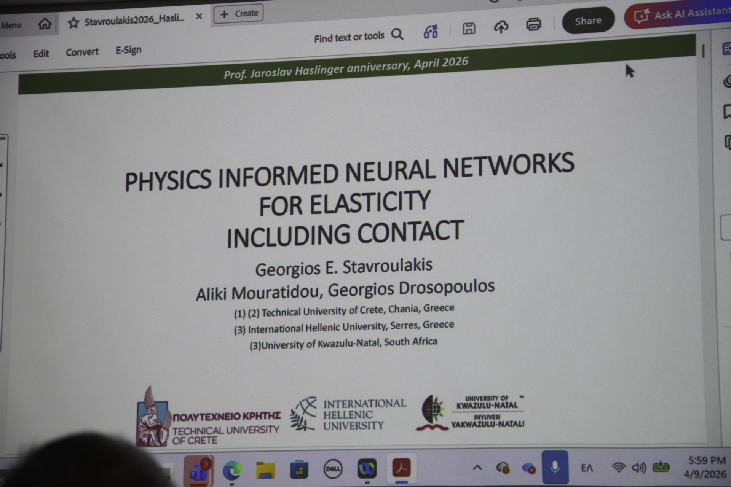This screenshot has width=731, height=487.
Task: Open the Convert menu item
Action: [82, 52]
